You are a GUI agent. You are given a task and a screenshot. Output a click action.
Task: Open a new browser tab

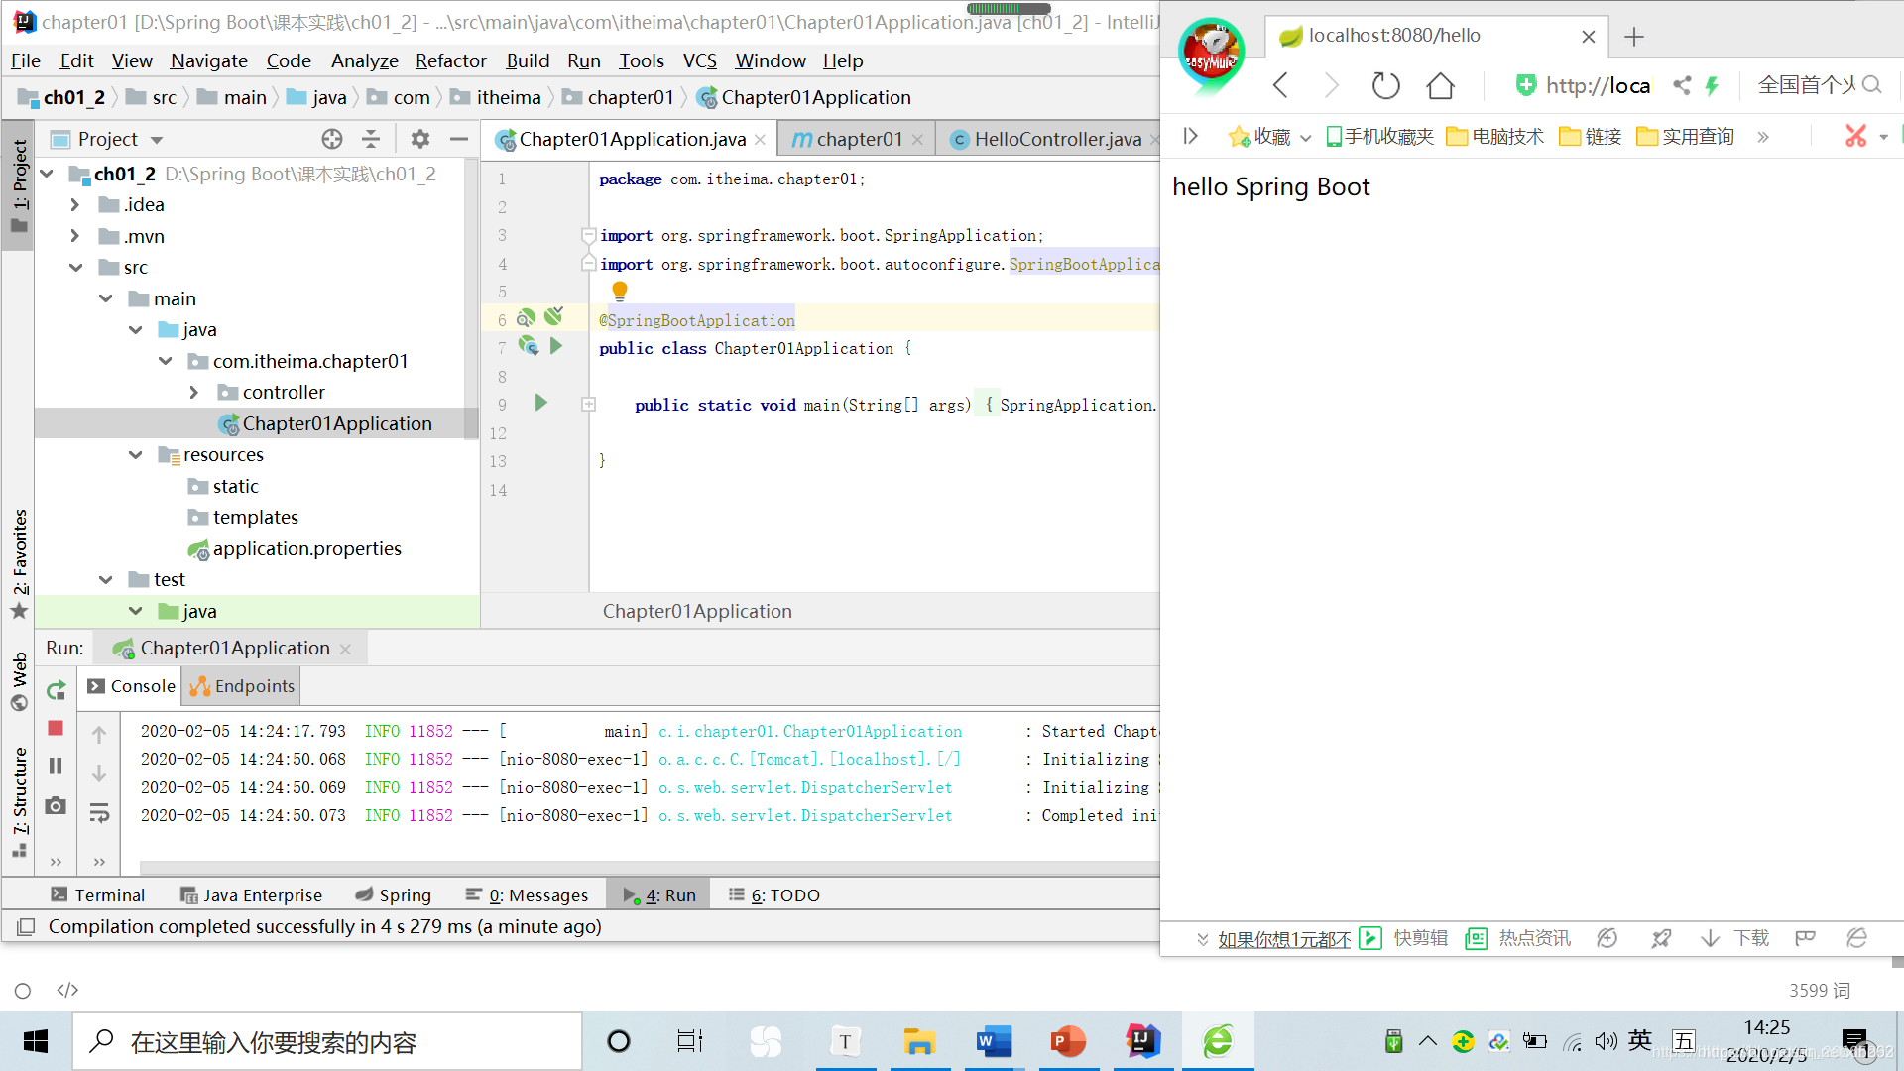[x=1634, y=37]
